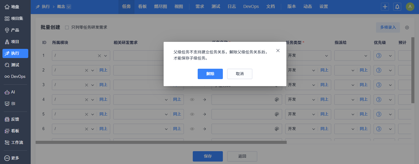The image size is (419, 164).
Task: Open the 需求 tab
Action: tap(200, 6)
